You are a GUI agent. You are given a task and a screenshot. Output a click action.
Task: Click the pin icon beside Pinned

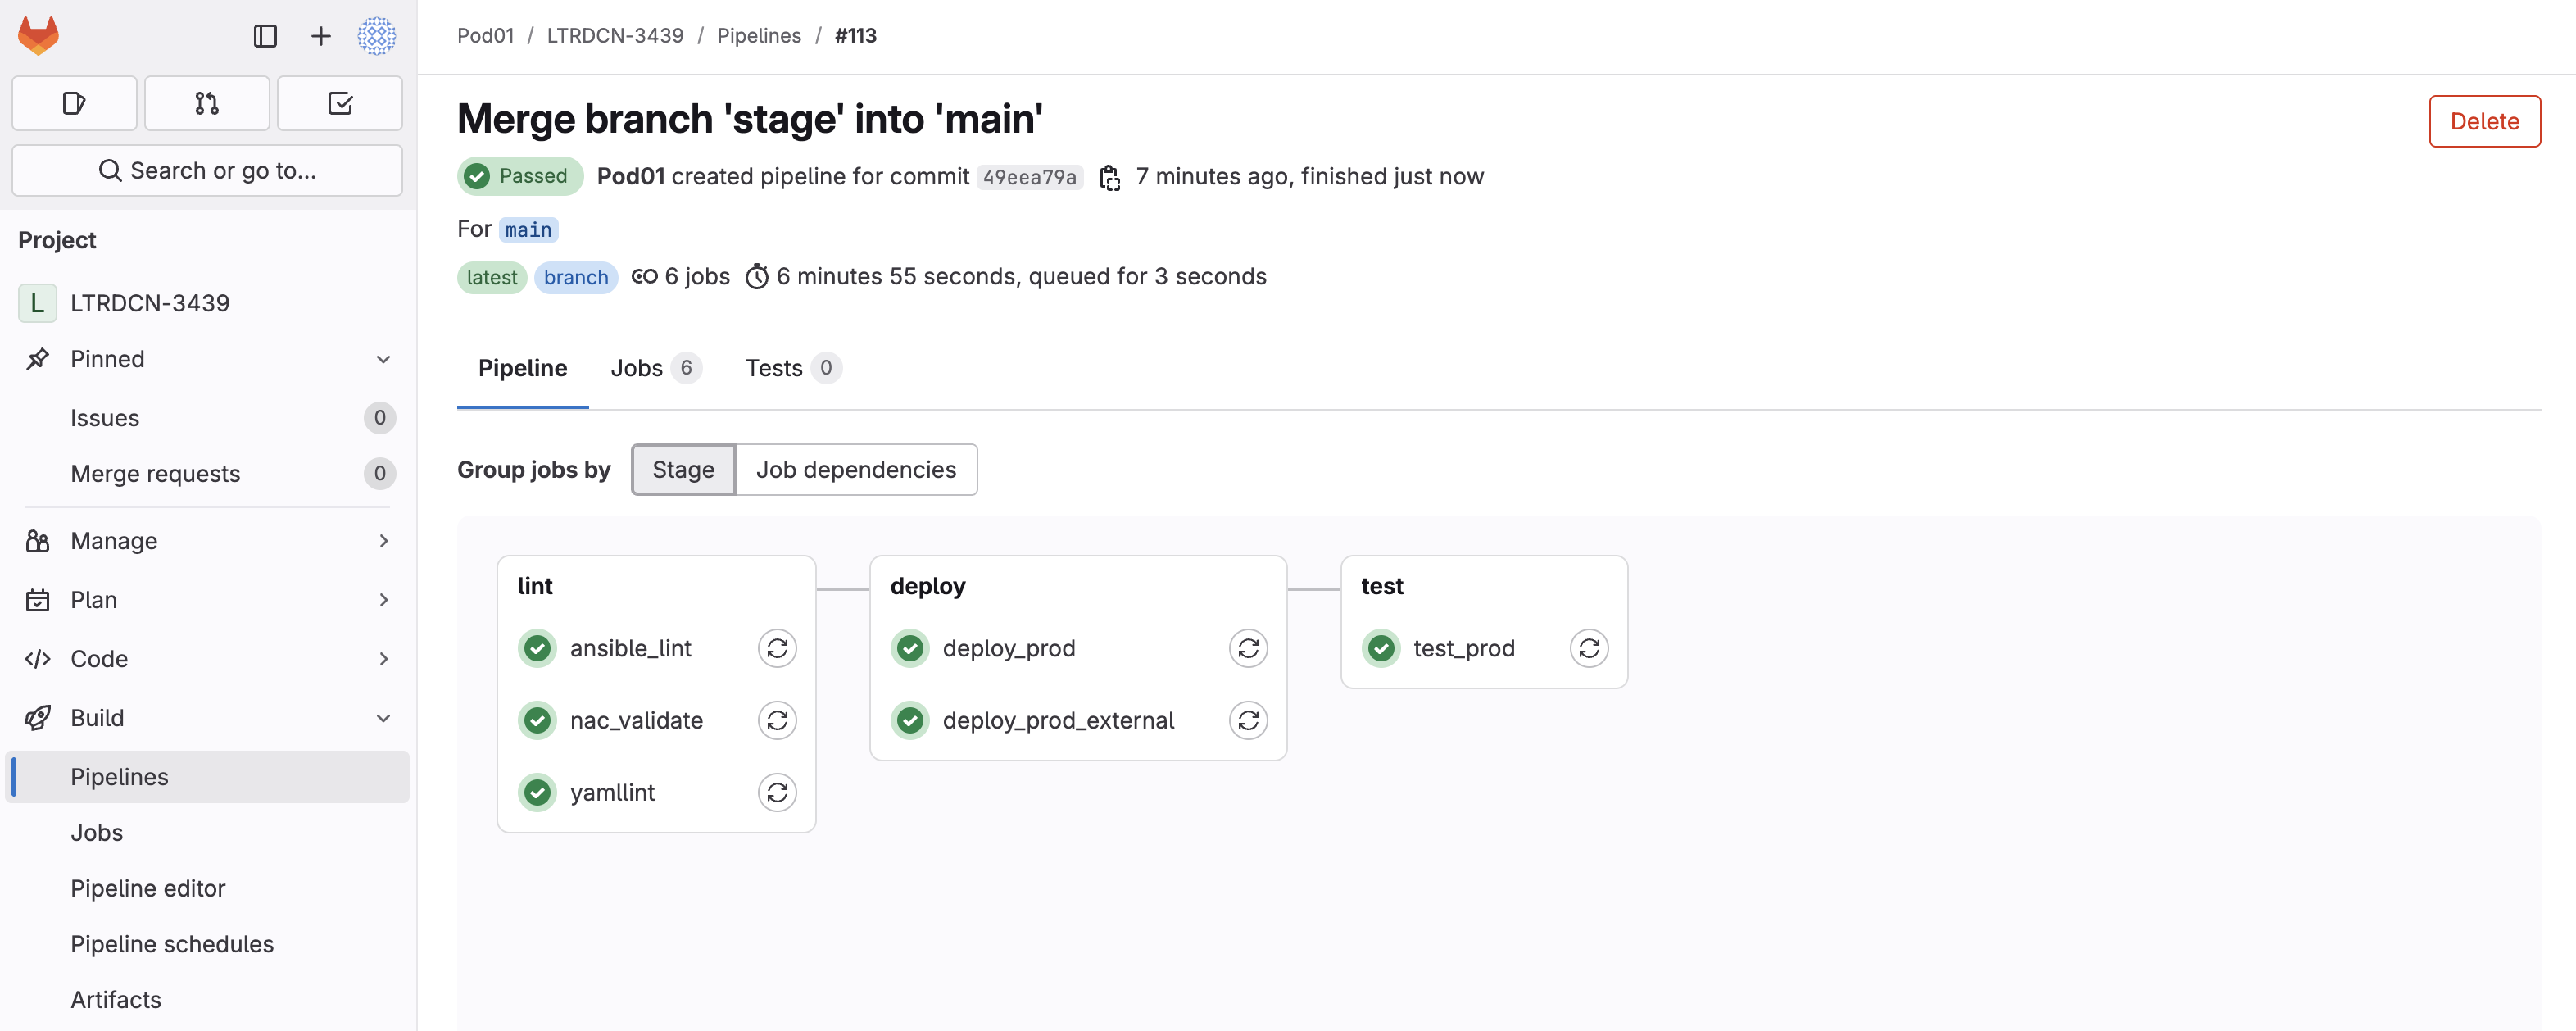point(37,359)
